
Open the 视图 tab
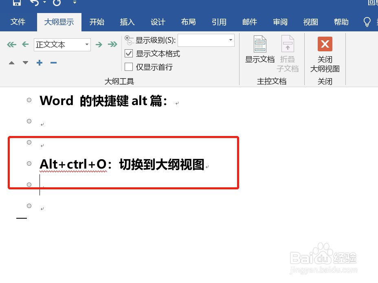click(x=310, y=22)
